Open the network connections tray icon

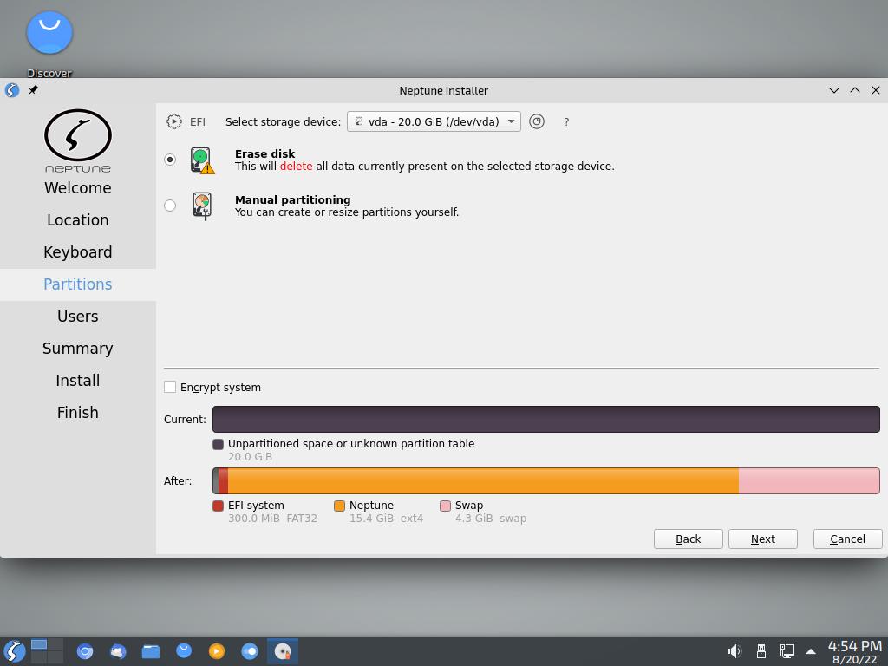(x=787, y=651)
